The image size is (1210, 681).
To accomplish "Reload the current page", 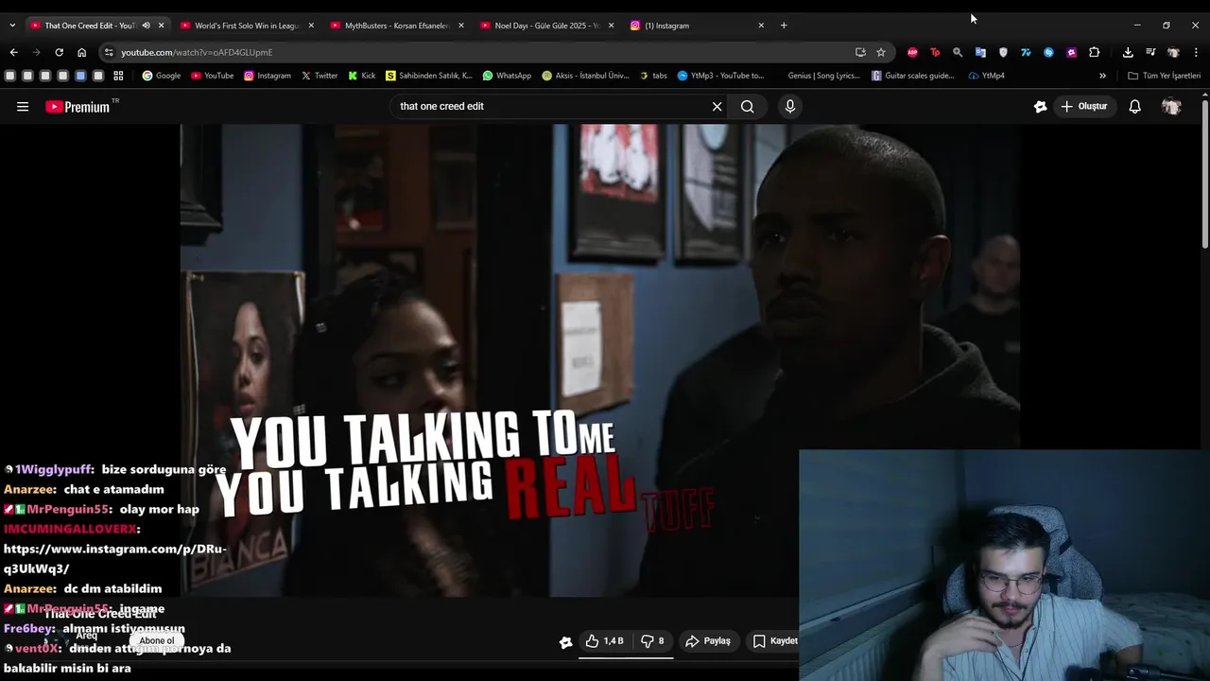I will (59, 52).
